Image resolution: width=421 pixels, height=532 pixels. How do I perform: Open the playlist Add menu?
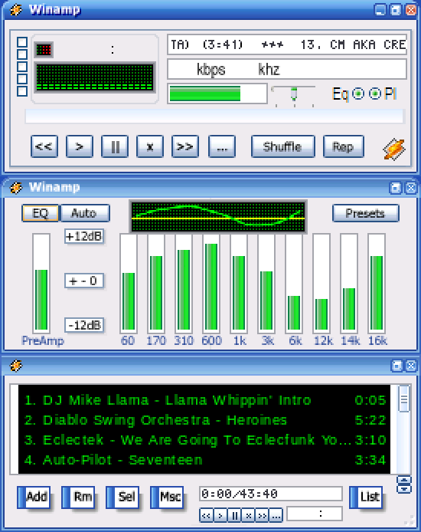(34, 497)
